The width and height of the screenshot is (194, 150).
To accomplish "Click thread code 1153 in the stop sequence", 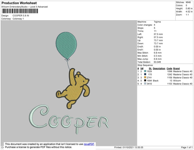I will (170, 84).
